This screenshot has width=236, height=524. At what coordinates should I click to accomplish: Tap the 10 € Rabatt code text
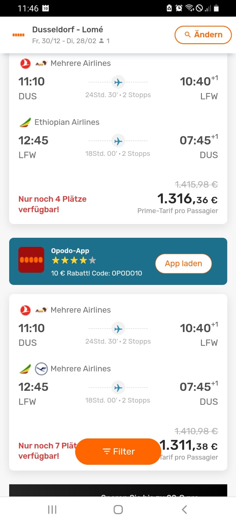[x=96, y=273]
